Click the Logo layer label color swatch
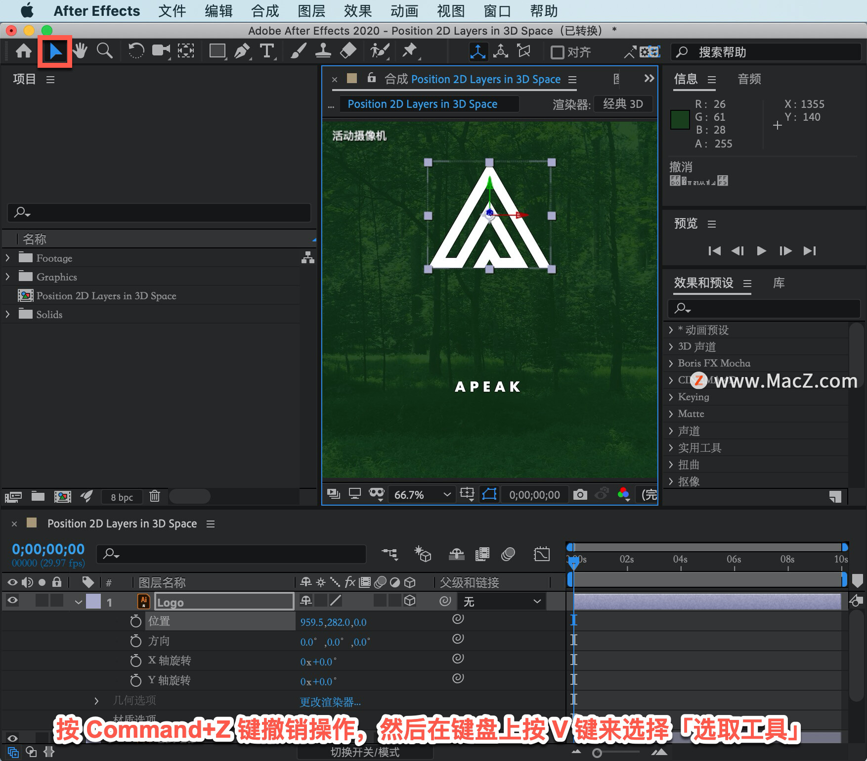This screenshot has height=761, width=867. pyautogui.click(x=93, y=601)
